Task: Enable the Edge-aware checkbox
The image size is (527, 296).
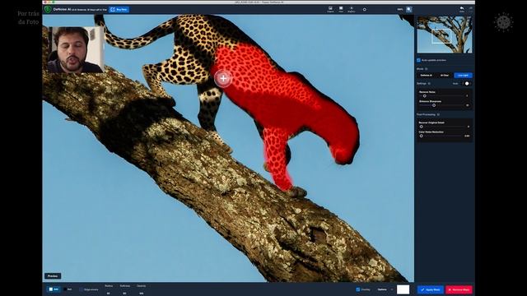Action: click(81, 289)
